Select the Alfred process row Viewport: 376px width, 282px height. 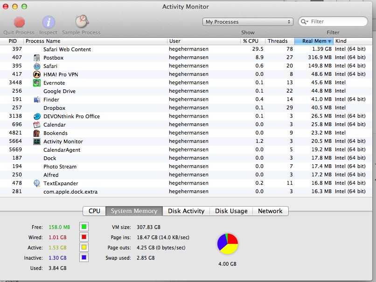[x=186, y=175]
